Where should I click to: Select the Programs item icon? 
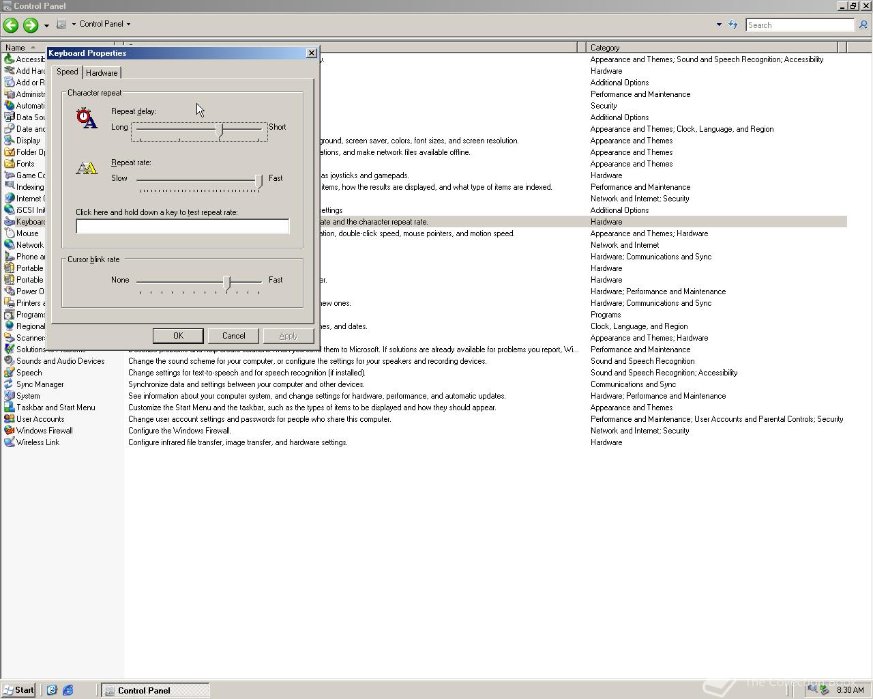click(9, 315)
